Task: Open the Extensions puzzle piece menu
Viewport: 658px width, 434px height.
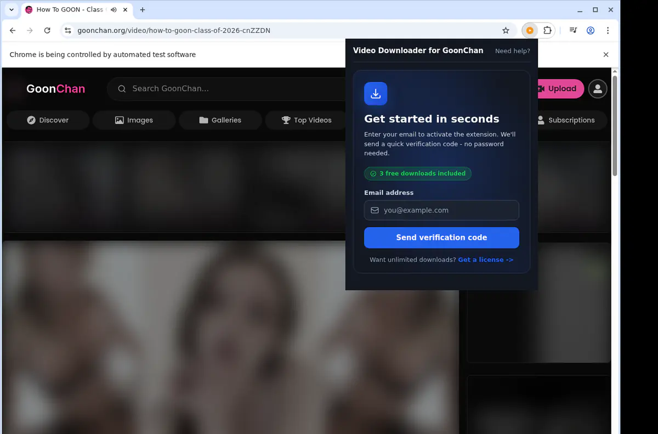Action: 547,31
